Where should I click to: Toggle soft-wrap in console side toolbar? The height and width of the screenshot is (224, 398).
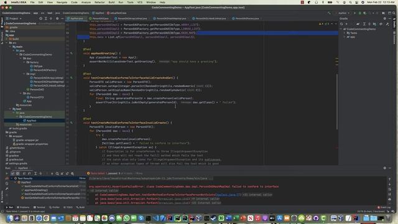pos(390,189)
